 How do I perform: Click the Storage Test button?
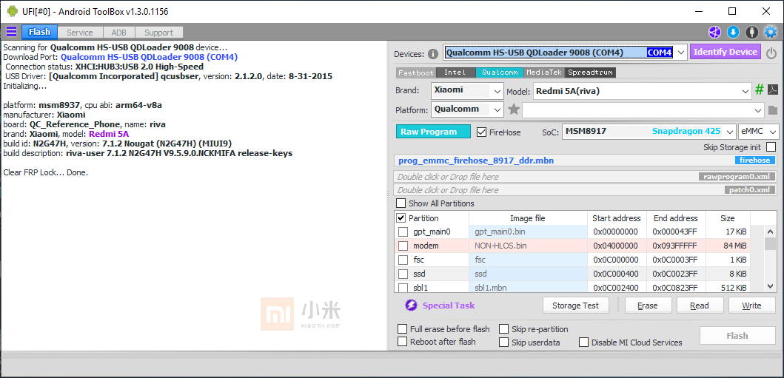[576, 306]
